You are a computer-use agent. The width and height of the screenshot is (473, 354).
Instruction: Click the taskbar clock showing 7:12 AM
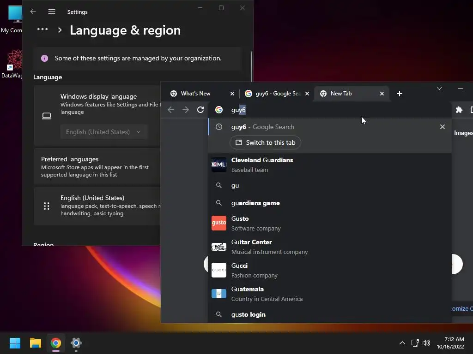pos(450,343)
